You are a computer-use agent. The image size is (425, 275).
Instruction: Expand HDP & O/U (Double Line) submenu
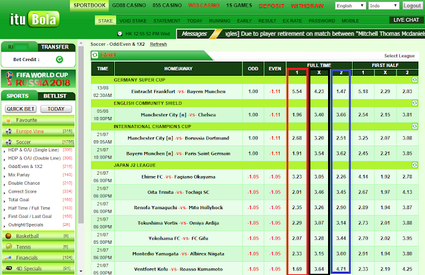pyautogui.click(x=35, y=158)
